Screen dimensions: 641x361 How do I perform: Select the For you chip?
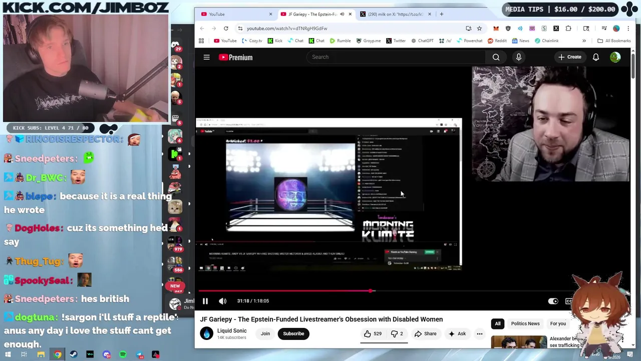[x=558, y=324]
